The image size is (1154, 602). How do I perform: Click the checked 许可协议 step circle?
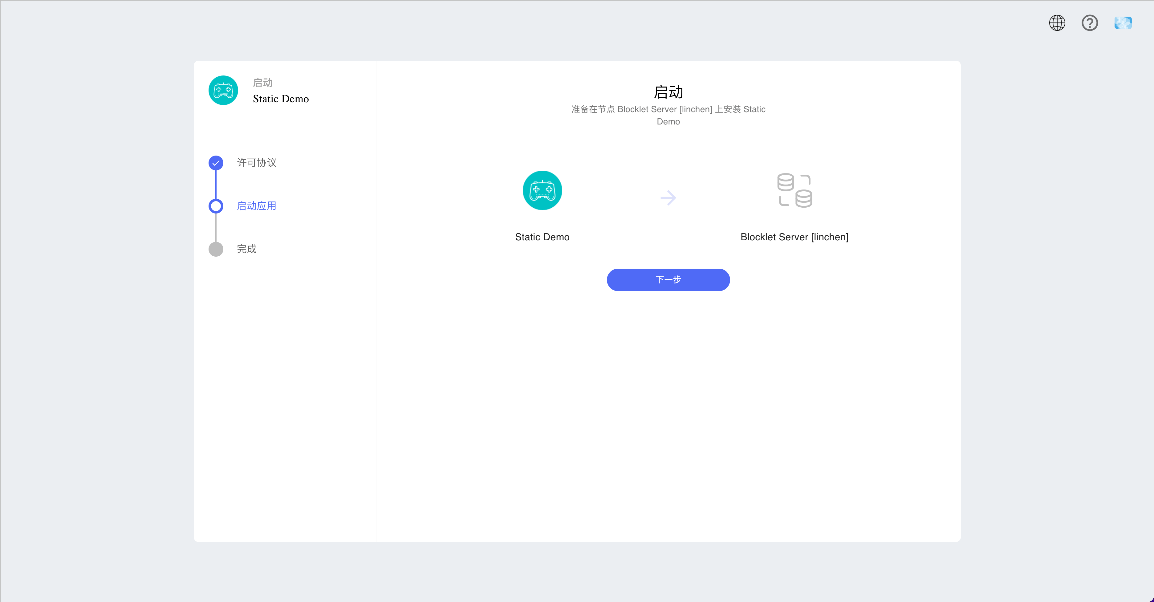[x=216, y=163]
